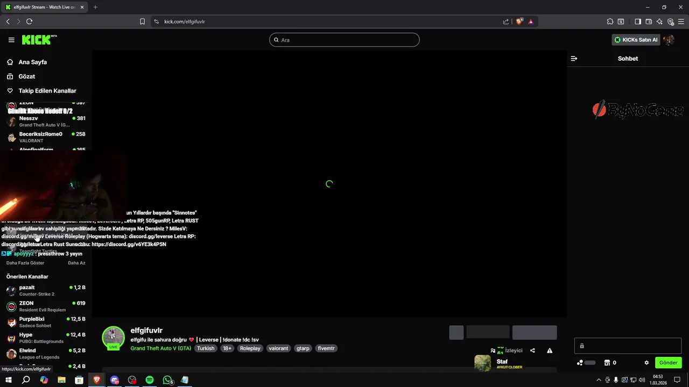Open Brave VPN icon
Viewport: 689px width, 387px height.
point(671,21)
